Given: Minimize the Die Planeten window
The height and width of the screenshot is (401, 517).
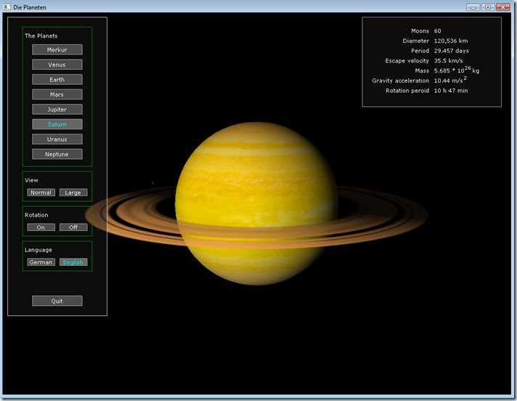Looking at the screenshot, I should tap(473, 7).
